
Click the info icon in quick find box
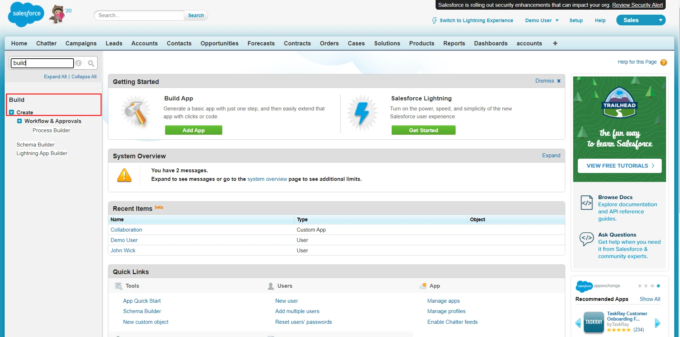(79, 63)
